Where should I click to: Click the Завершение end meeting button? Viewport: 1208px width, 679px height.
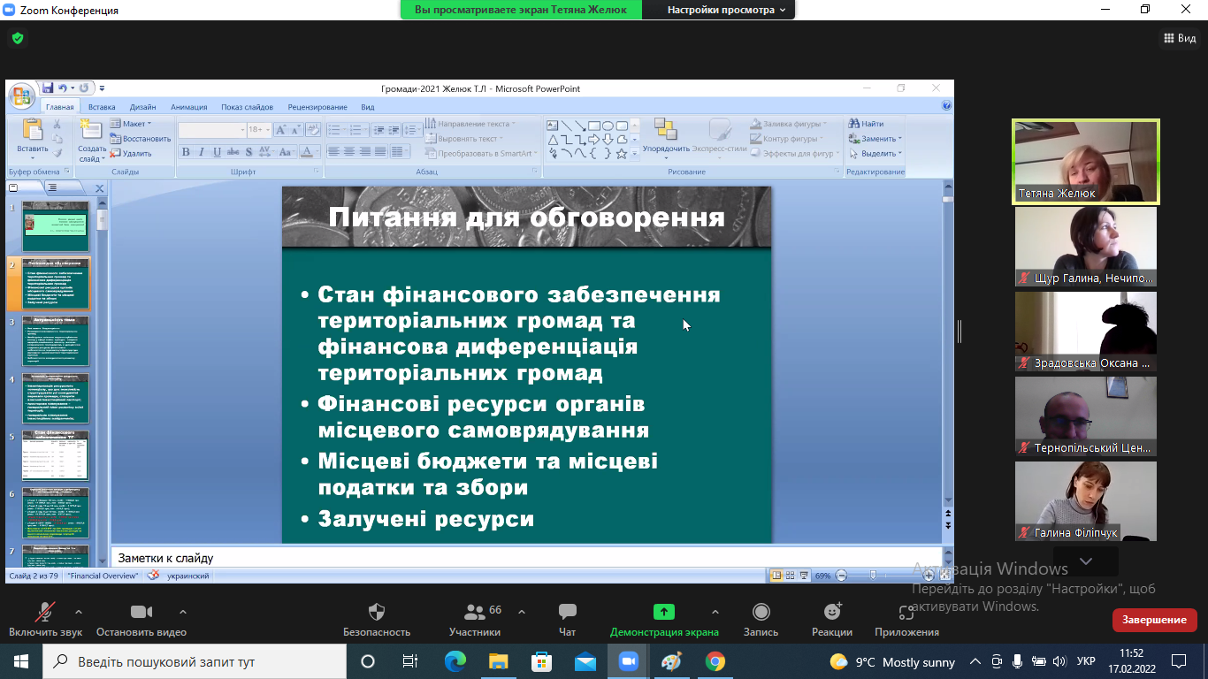tap(1154, 620)
